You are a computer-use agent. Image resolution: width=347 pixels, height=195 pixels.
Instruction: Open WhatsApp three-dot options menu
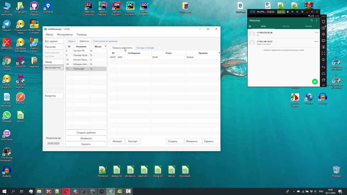(x=316, y=21)
